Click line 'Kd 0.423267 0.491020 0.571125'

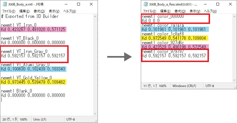(x=33, y=29)
